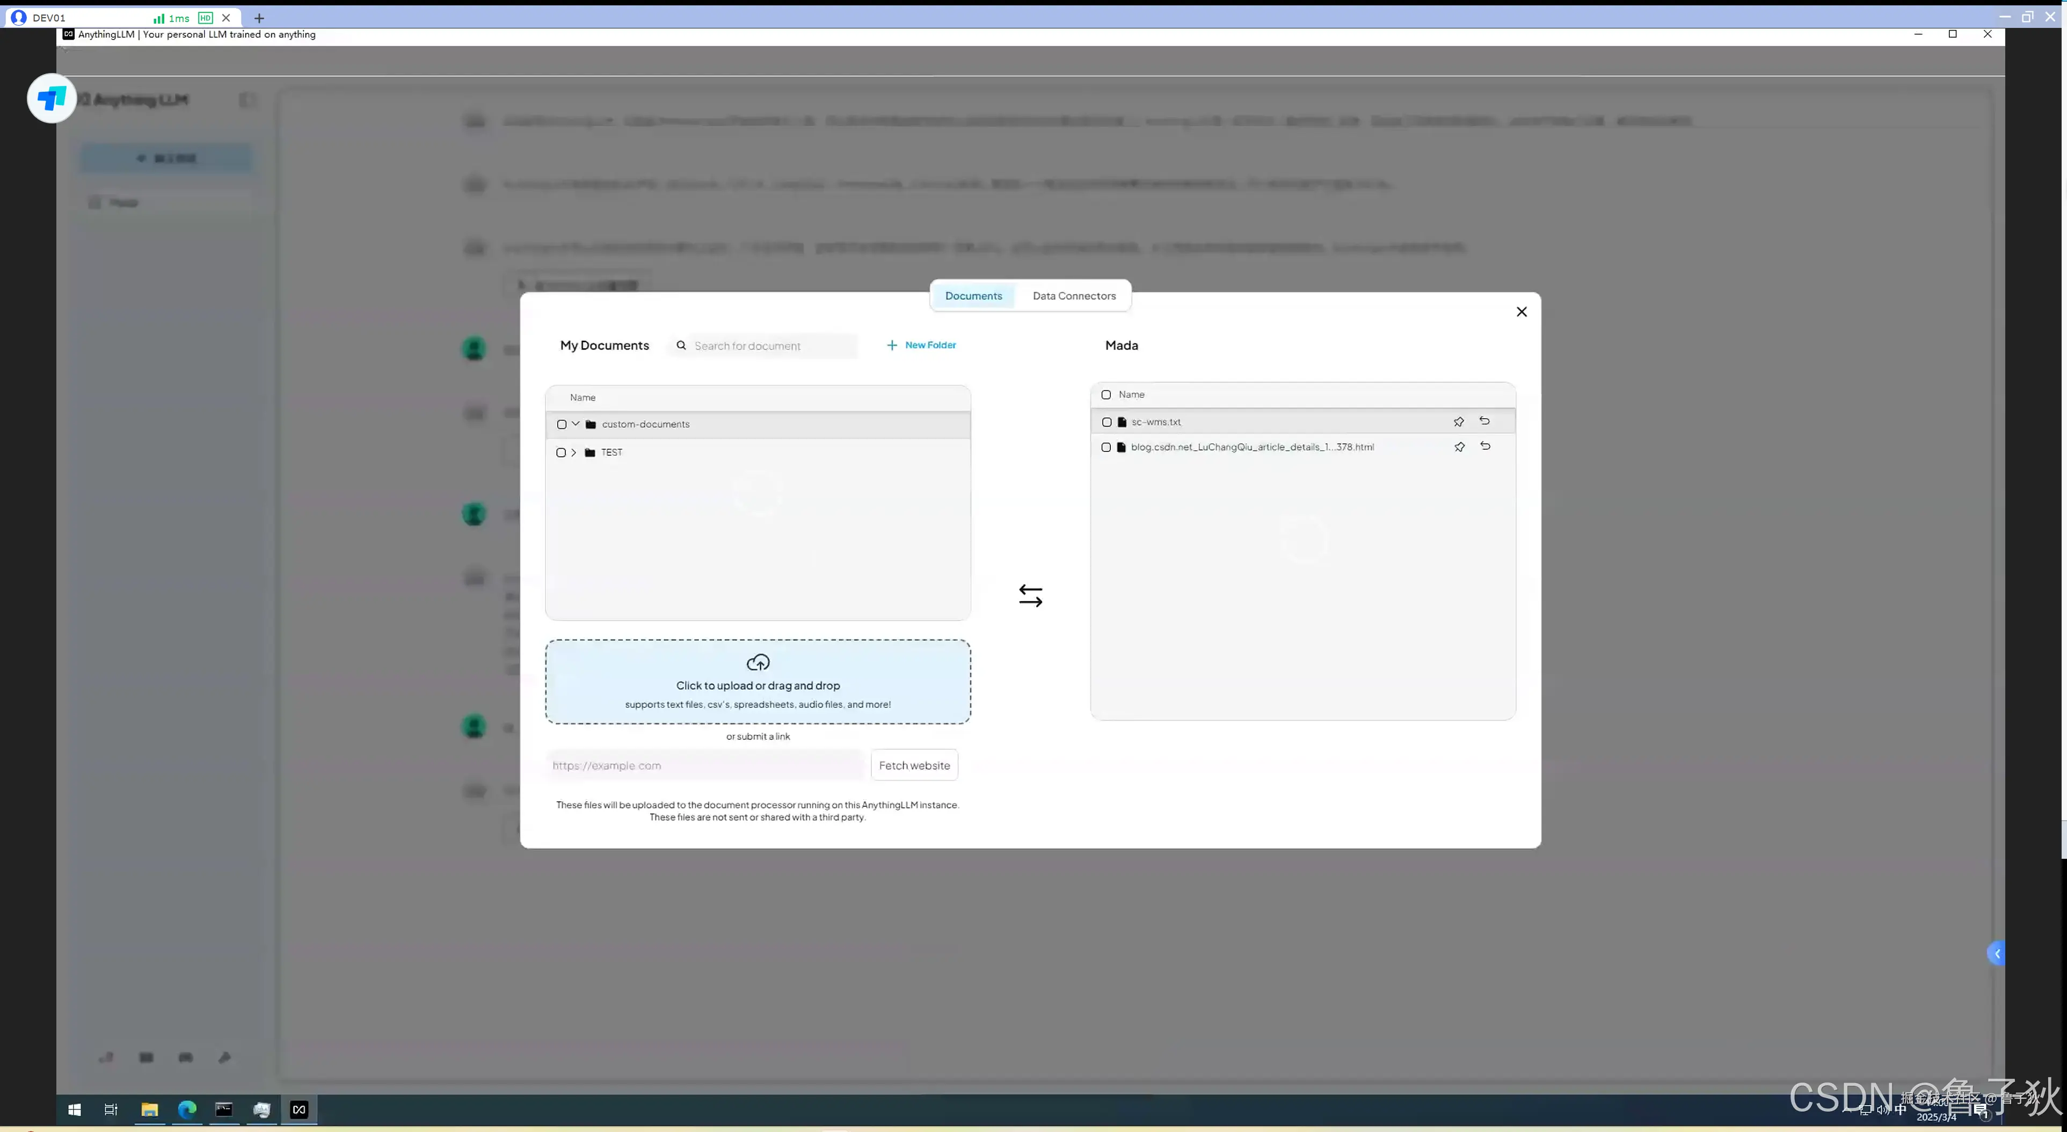
Task: Select the Documents tab
Action: pos(973,296)
